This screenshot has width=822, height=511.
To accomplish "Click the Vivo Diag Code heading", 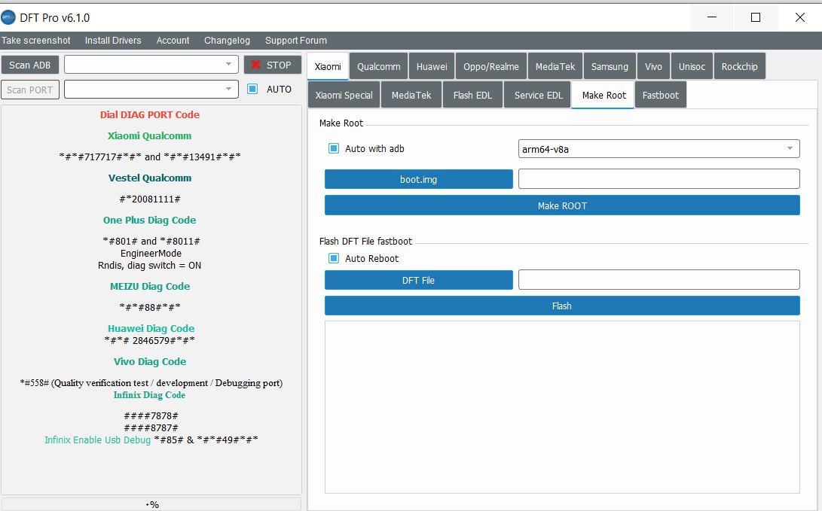I will pos(150,361).
